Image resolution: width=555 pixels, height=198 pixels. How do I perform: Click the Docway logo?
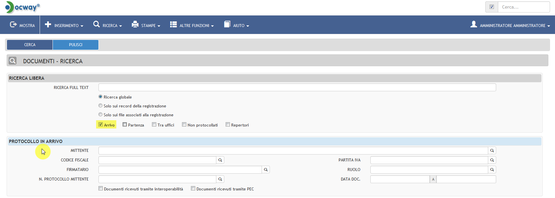[x=22, y=7]
